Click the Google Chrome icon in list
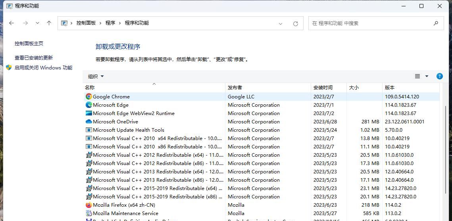Screen dimensions: 452x221 coord(89,96)
